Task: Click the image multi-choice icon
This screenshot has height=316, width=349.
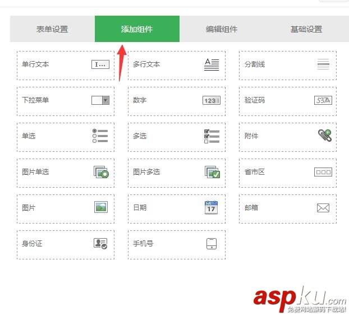Action: coord(212,172)
